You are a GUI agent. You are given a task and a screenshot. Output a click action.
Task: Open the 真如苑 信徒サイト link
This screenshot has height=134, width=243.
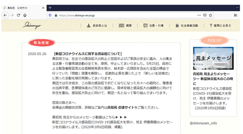point(121,107)
